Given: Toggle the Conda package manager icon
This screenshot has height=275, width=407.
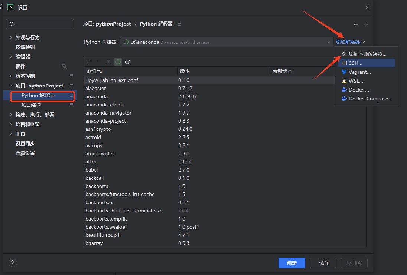Looking at the screenshot, I should click(118, 62).
